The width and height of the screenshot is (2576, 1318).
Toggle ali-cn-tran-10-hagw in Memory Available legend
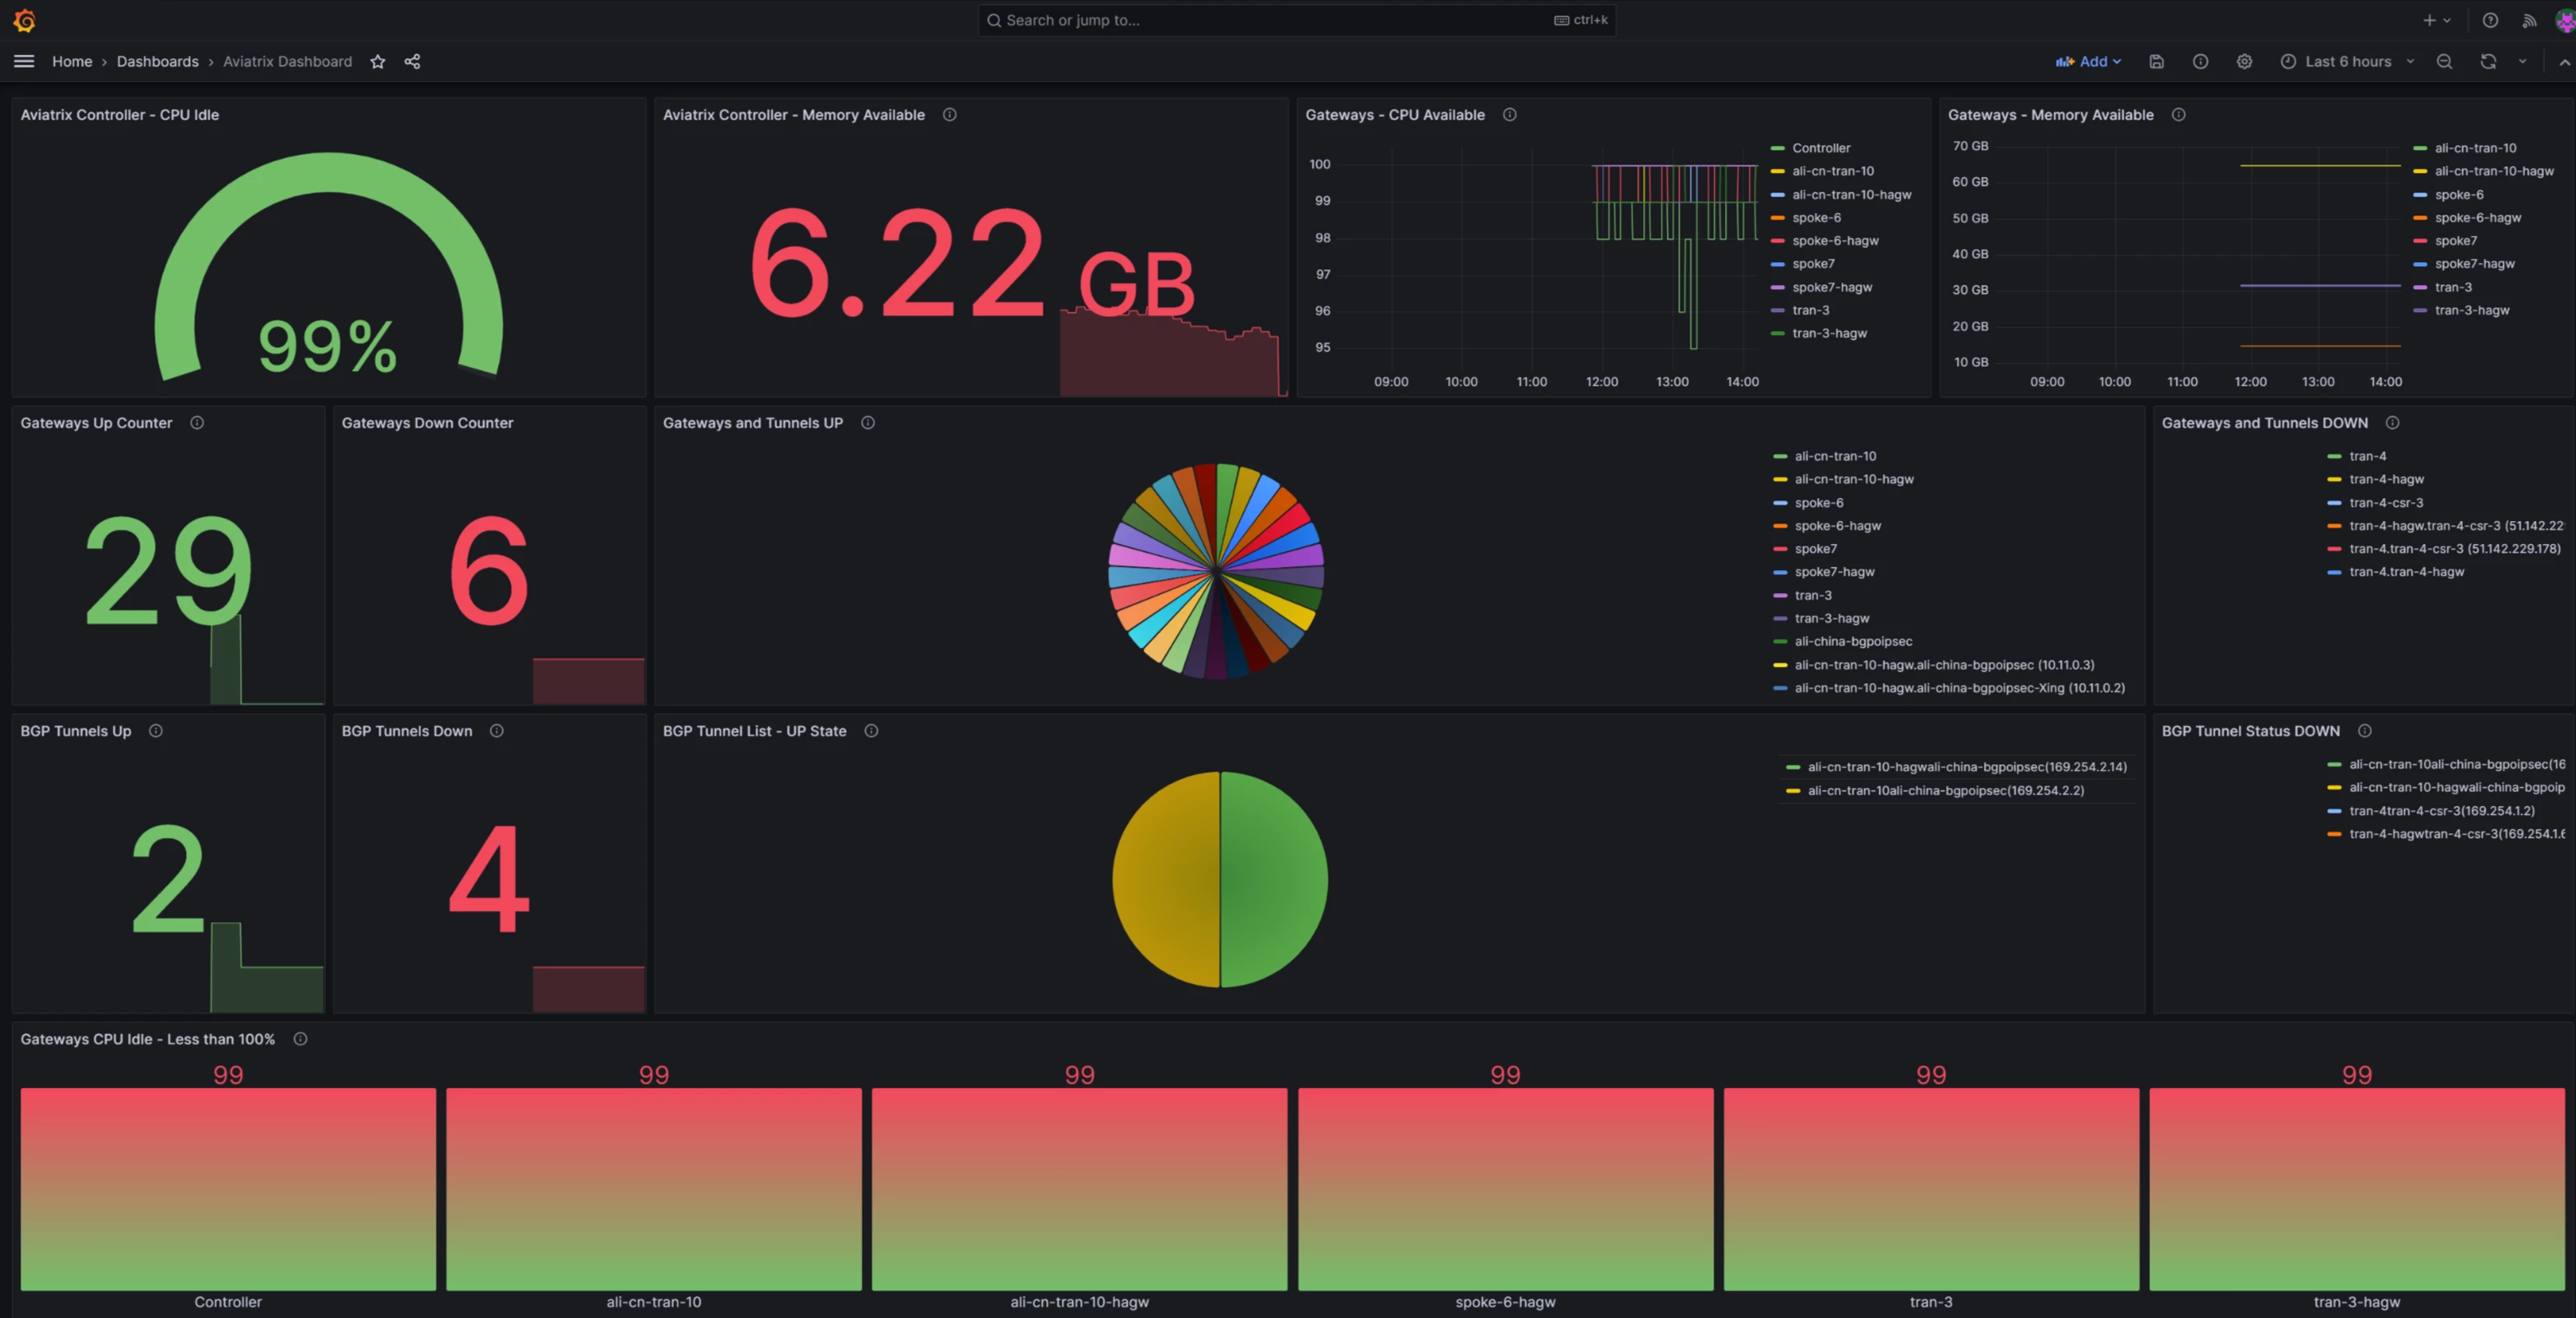(2494, 171)
